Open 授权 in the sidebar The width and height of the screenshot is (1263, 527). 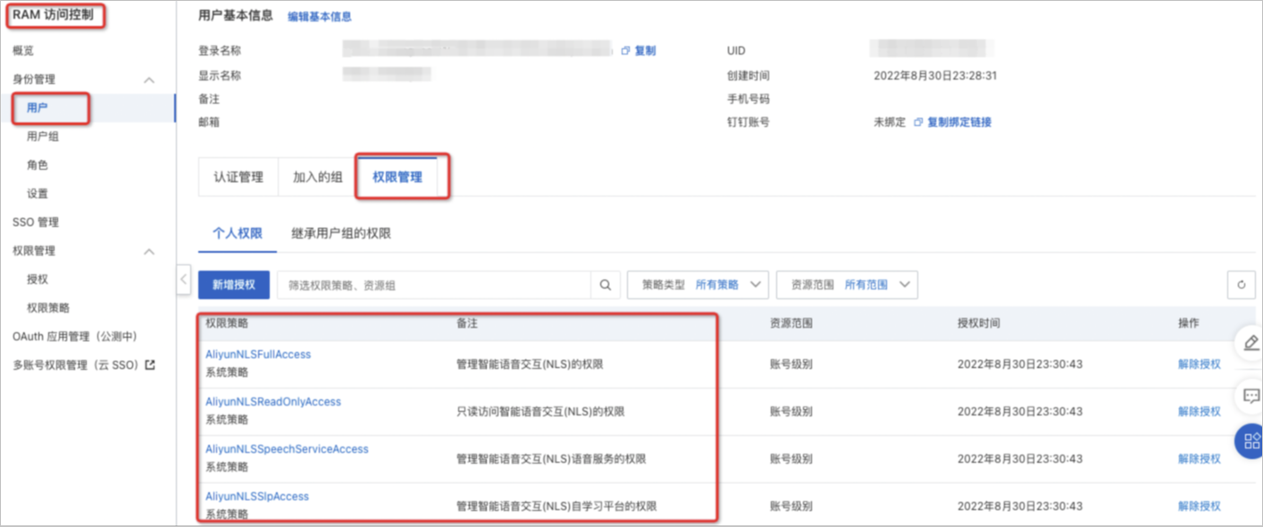pyautogui.click(x=38, y=280)
